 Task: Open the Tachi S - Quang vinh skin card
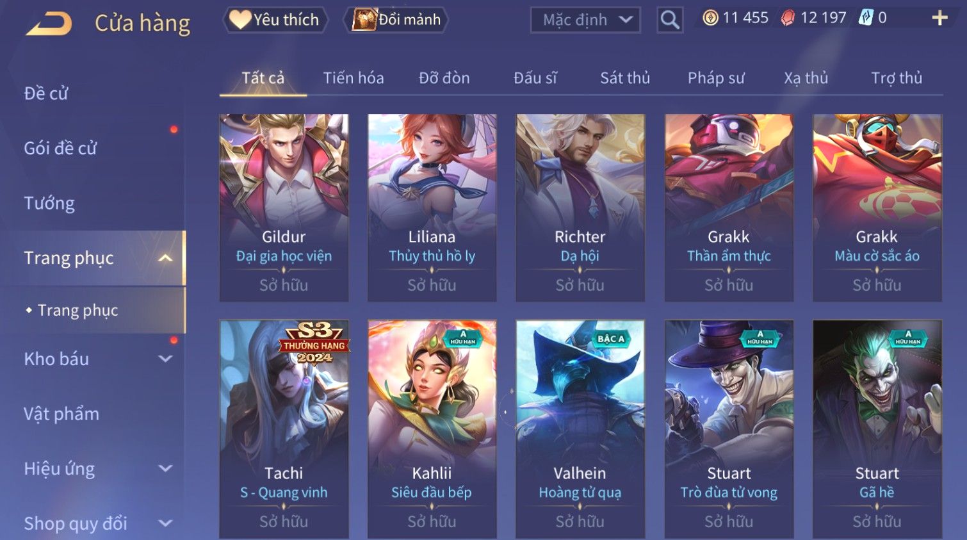pos(284,429)
